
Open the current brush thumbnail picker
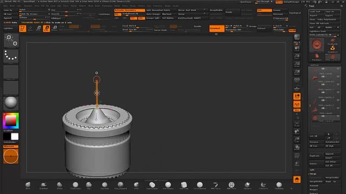click(x=11, y=40)
